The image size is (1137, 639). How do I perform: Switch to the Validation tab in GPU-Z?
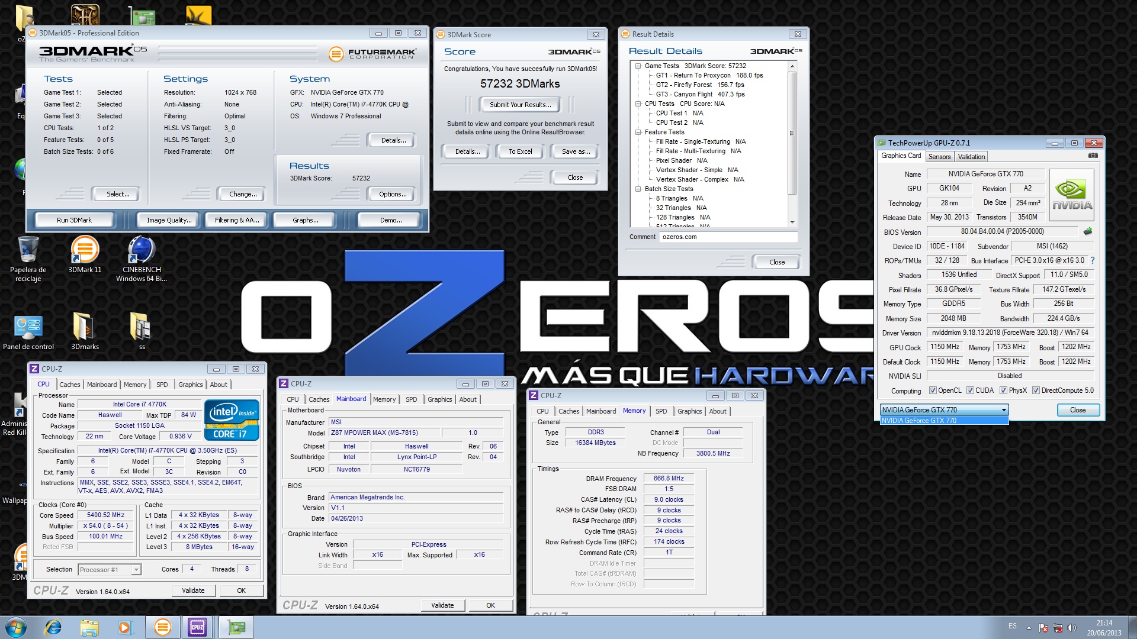pos(971,157)
